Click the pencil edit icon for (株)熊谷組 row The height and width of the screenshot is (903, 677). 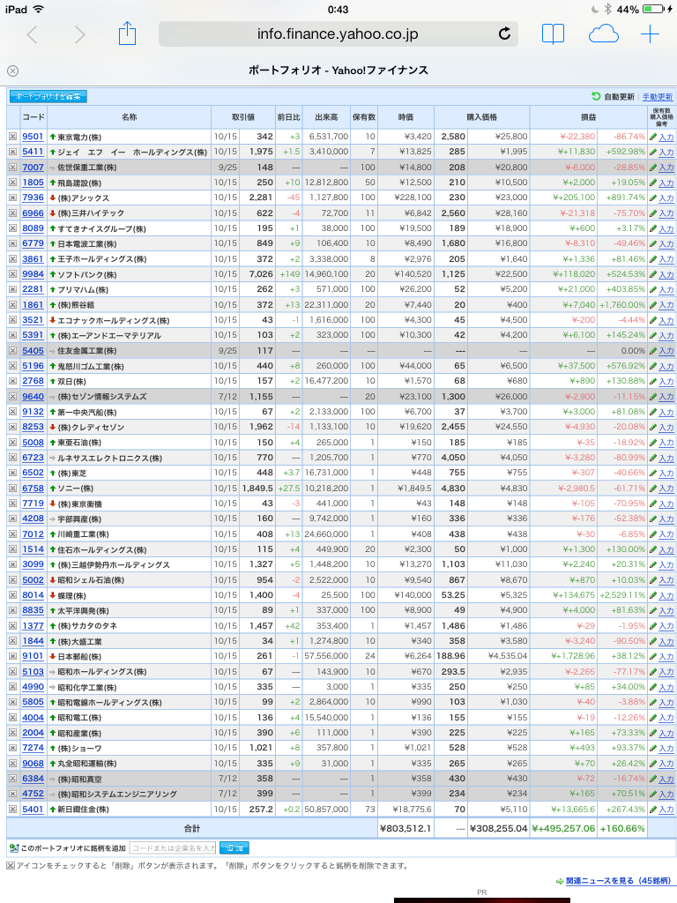tap(653, 305)
